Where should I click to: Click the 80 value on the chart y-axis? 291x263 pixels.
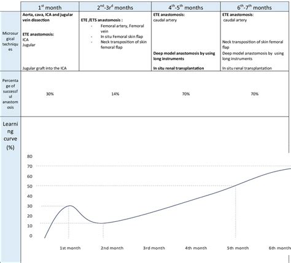coord(29,156)
